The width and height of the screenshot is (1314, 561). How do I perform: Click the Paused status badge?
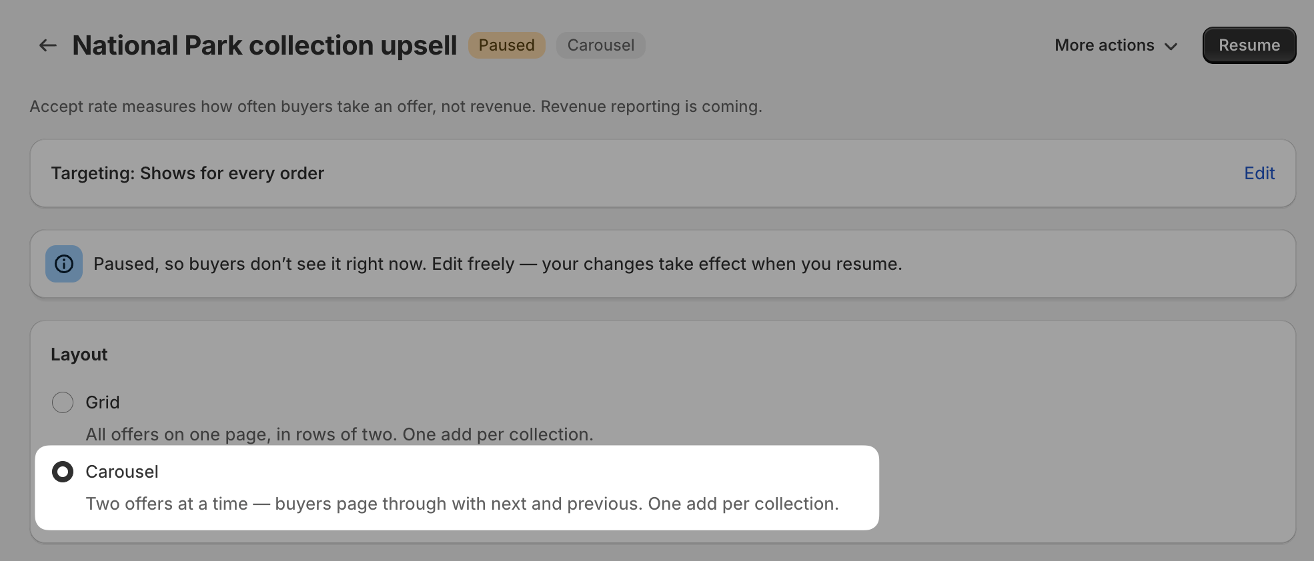click(507, 45)
